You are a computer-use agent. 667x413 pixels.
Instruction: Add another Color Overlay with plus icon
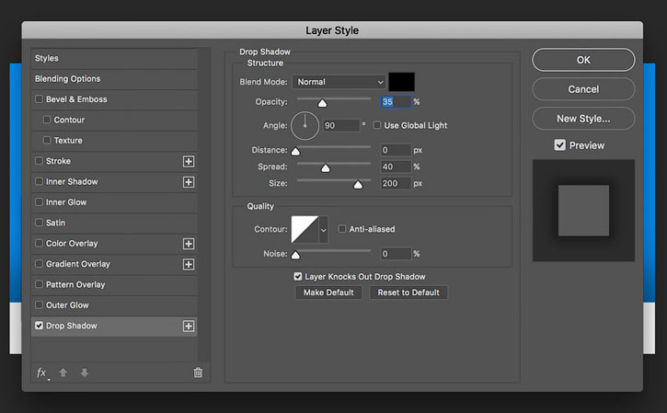(189, 244)
